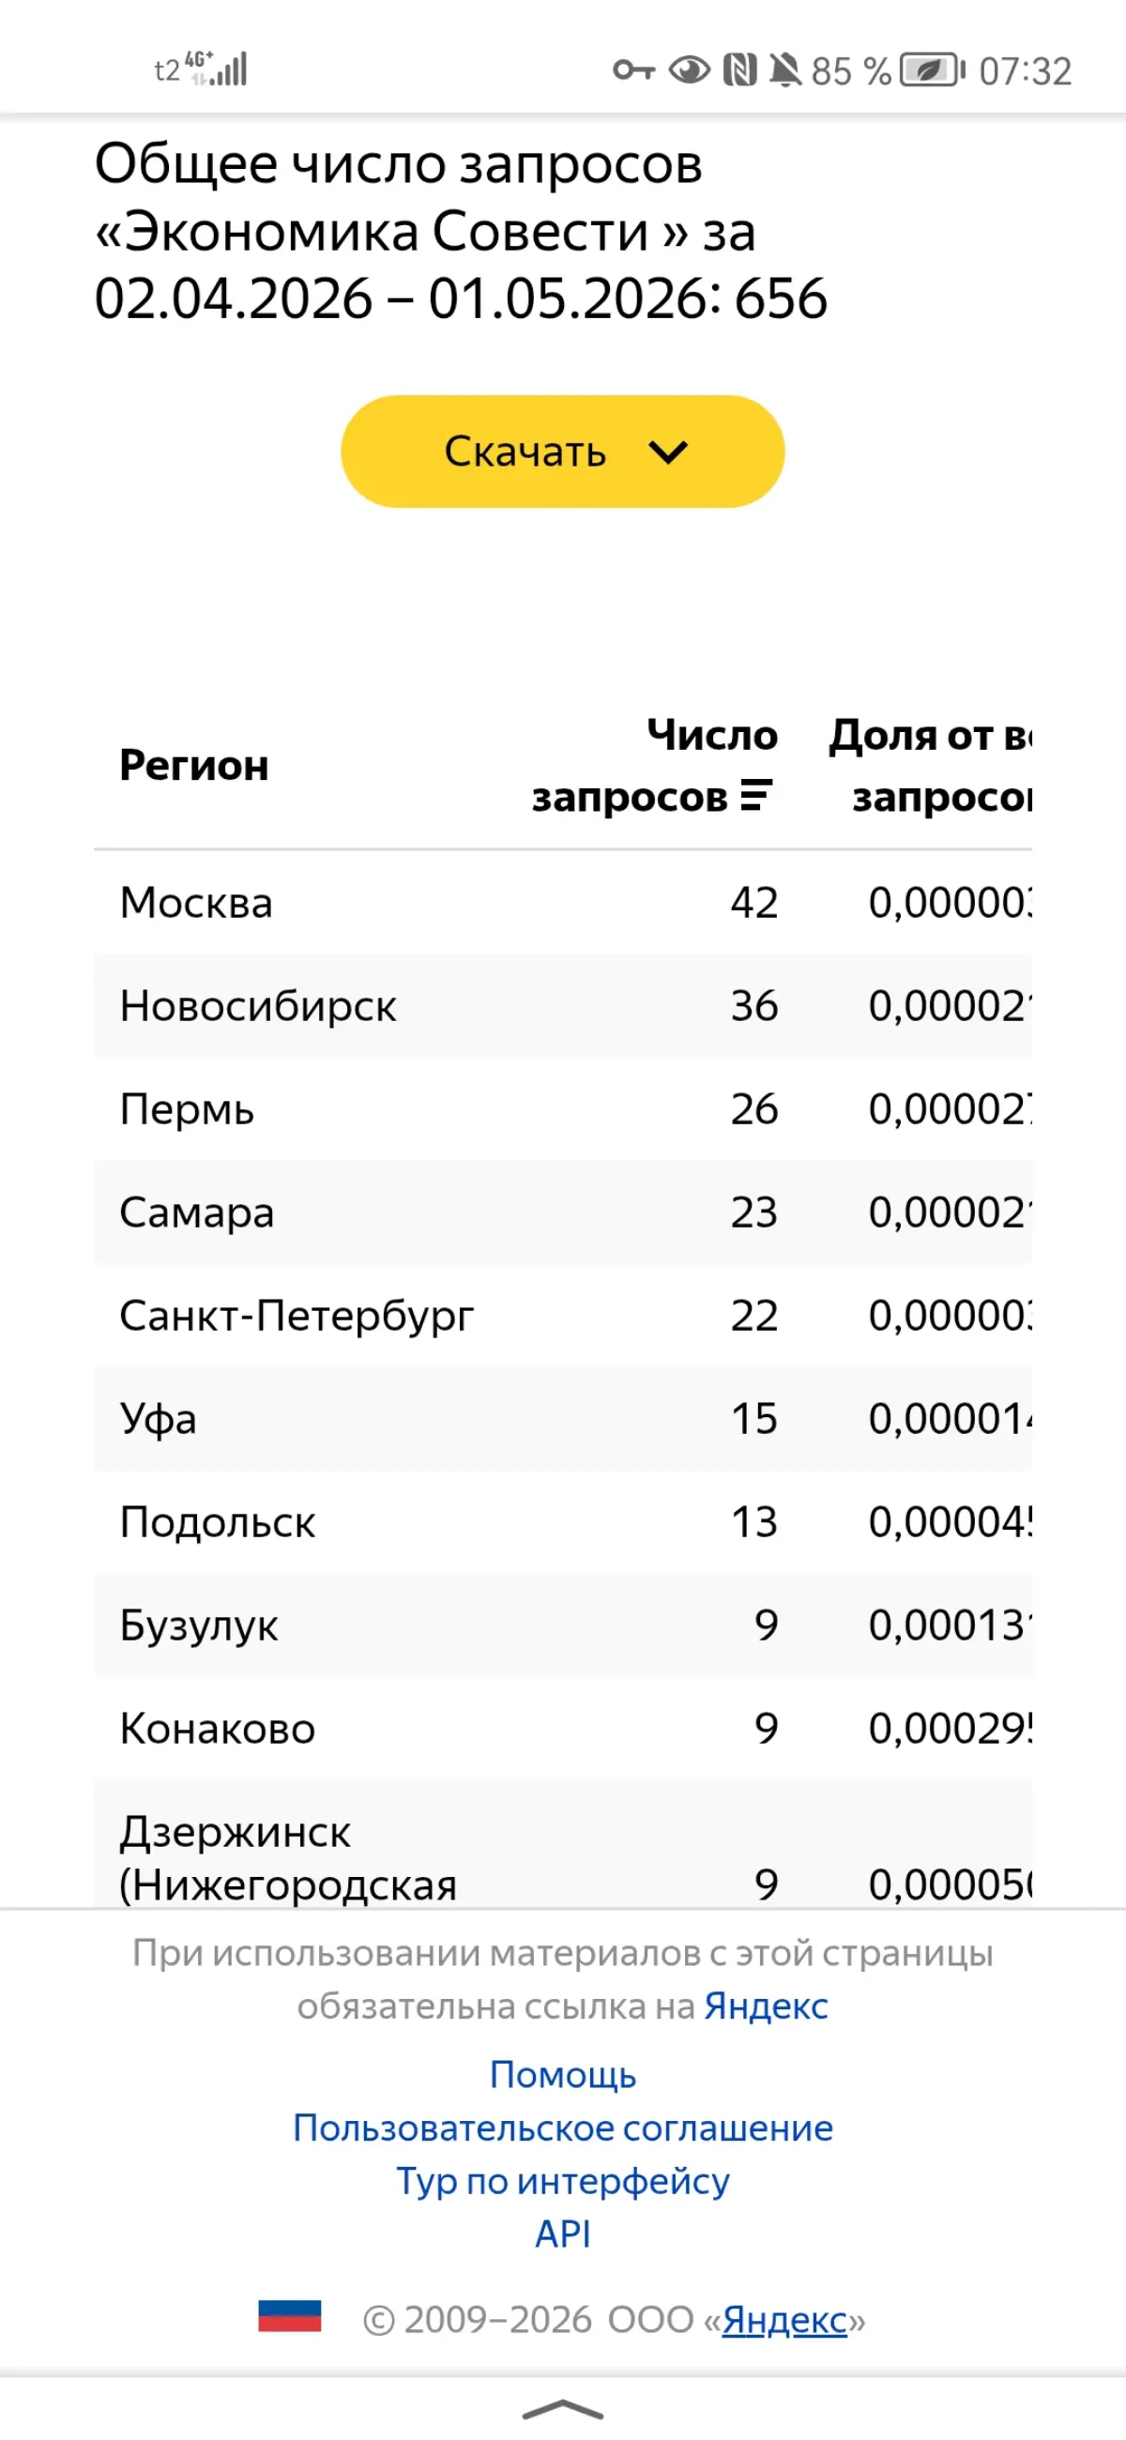Expand the chevron on Скачать button
1126x2440 pixels.
(668, 451)
